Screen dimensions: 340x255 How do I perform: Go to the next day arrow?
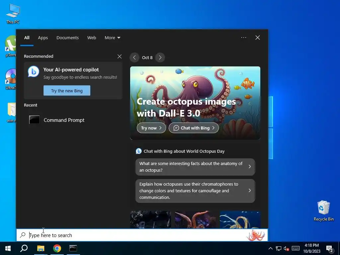pos(160,57)
